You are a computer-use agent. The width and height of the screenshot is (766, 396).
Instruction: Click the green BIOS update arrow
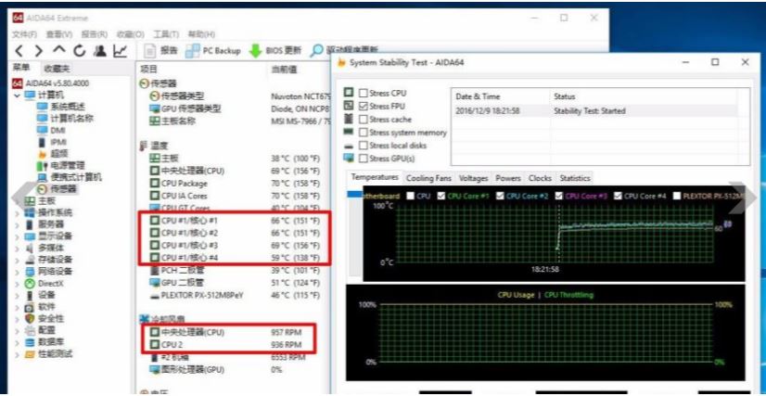tap(256, 50)
